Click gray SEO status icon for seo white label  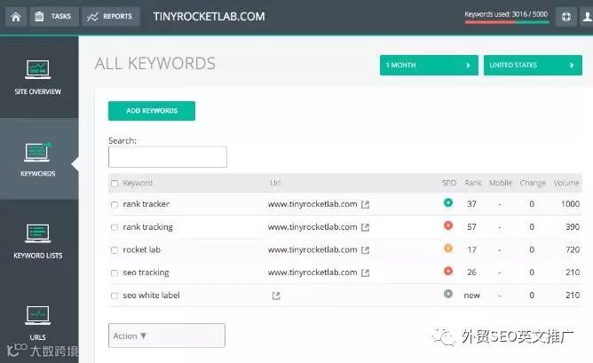pos(448,294)
